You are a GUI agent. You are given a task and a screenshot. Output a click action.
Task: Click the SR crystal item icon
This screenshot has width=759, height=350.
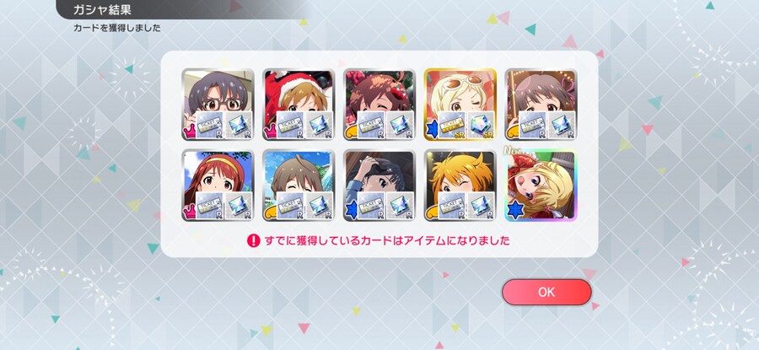pos(481,126)
